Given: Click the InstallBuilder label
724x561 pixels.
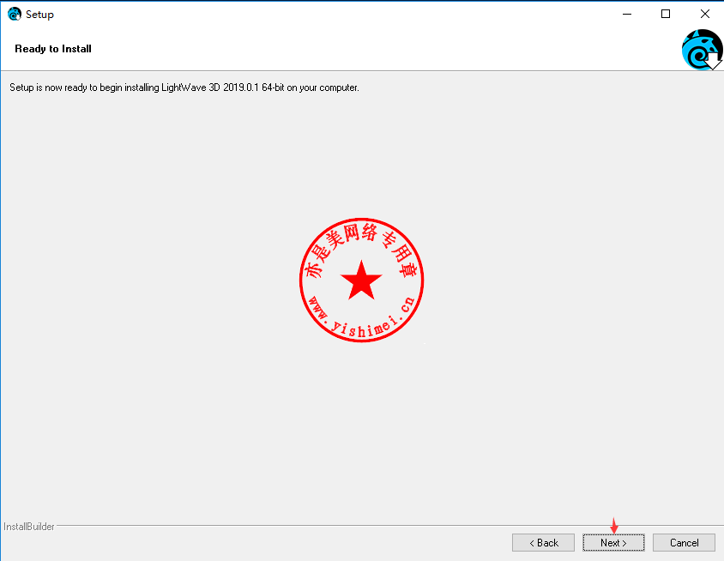Looking at the screenshot, I should (28, 527).
